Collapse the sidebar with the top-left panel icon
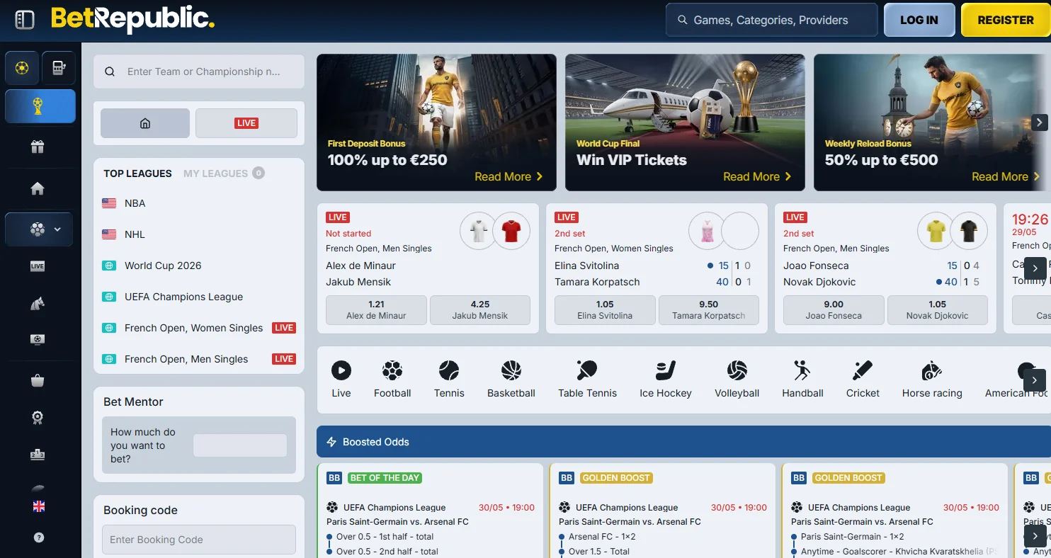The width and height of the screenshot is (1051, 558). click(x=25, y=20)
